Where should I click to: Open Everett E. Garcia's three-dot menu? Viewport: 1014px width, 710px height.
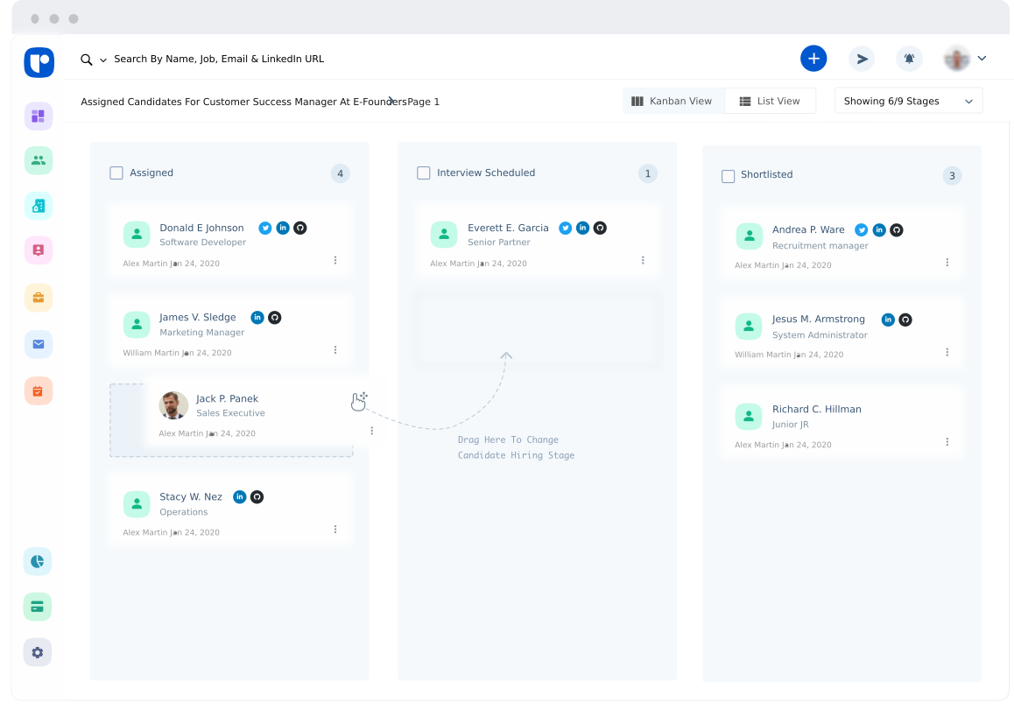(x=643, y=260)
